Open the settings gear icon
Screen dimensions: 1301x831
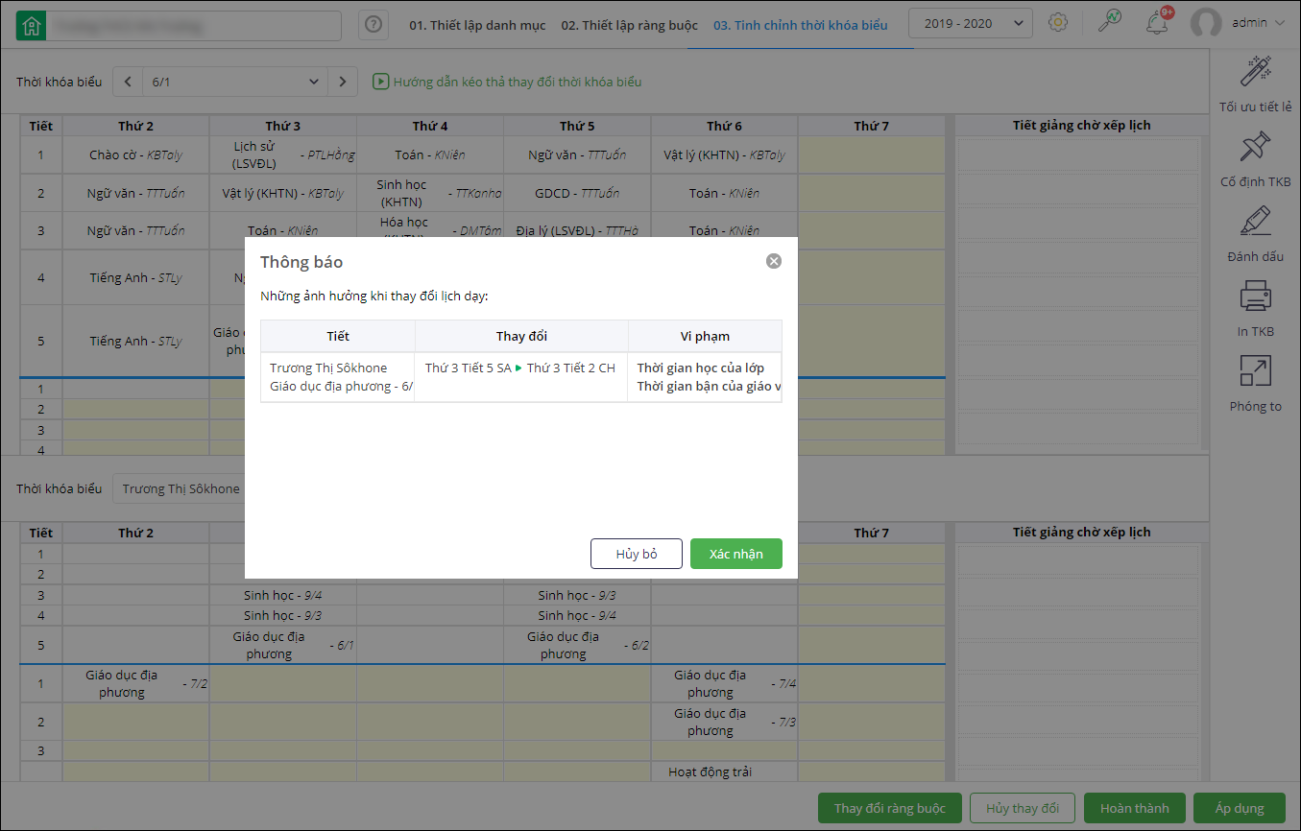(x=1057, y=23)
